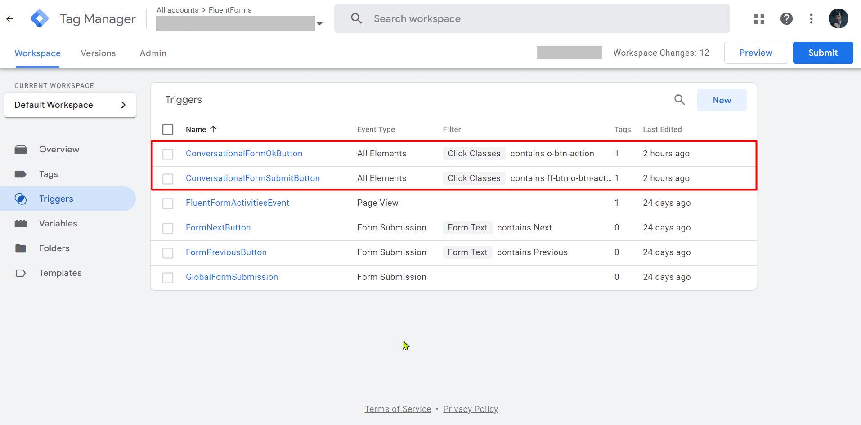Check the FluentFormActivitiesEvent row checkbox

(x=168, y=204)
